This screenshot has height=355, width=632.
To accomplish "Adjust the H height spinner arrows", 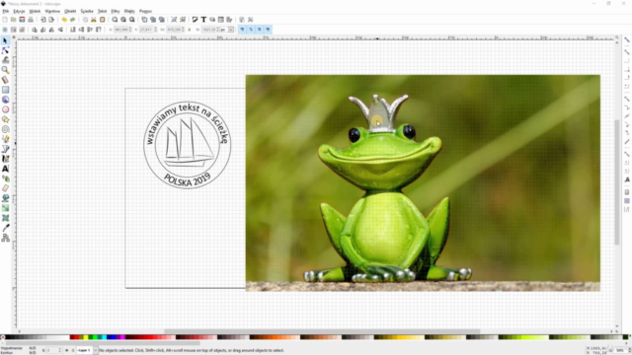I will [218, 30].
